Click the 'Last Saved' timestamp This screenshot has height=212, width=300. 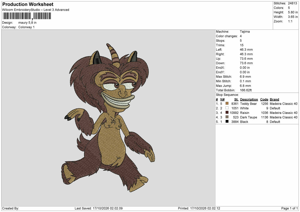(x=98, y=208)
